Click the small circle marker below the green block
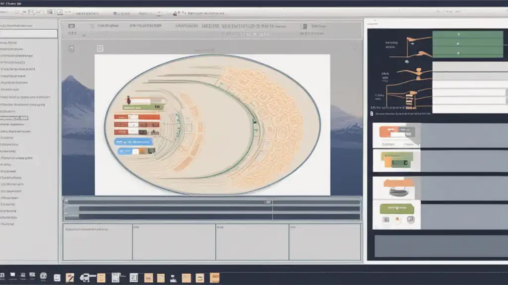The height and width of the screenshot is (285, 508). (x=407, y=61)
